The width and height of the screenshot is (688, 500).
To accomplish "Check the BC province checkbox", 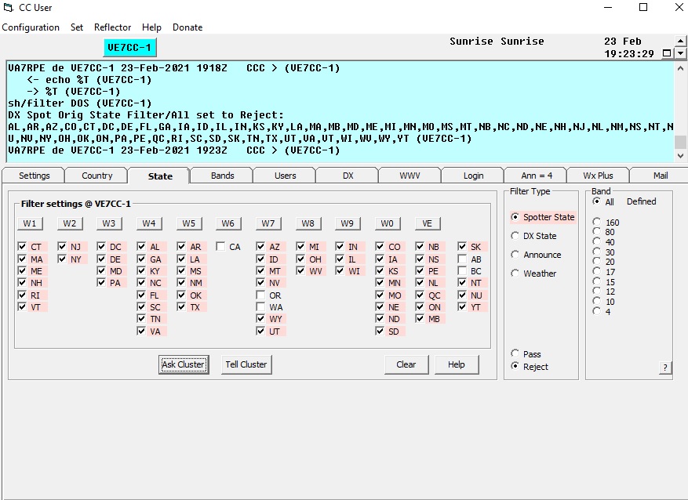I will [462, 271].
